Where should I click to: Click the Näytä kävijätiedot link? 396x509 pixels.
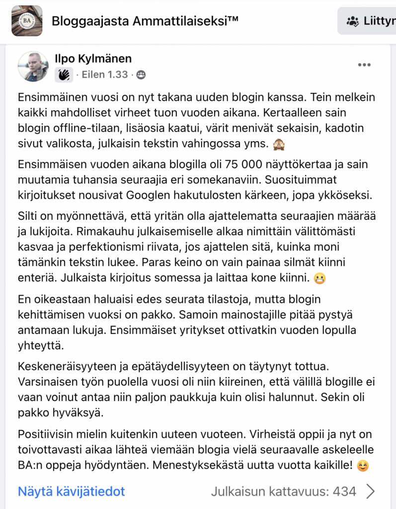pos(72,492)
